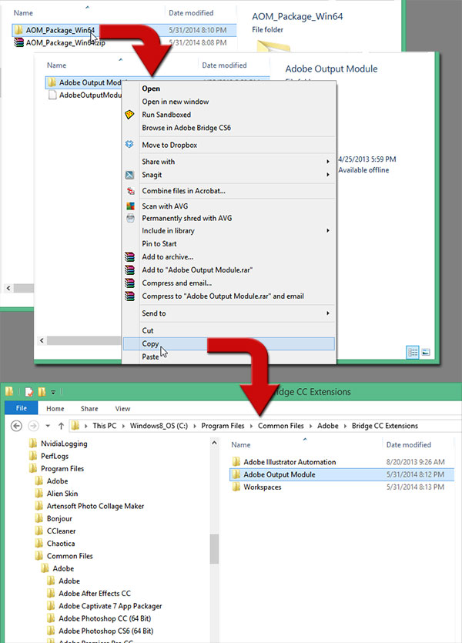462x643 pixels.
Task: Click the Properties icon in quick access toolbar
Action: [x=29, y=392]
